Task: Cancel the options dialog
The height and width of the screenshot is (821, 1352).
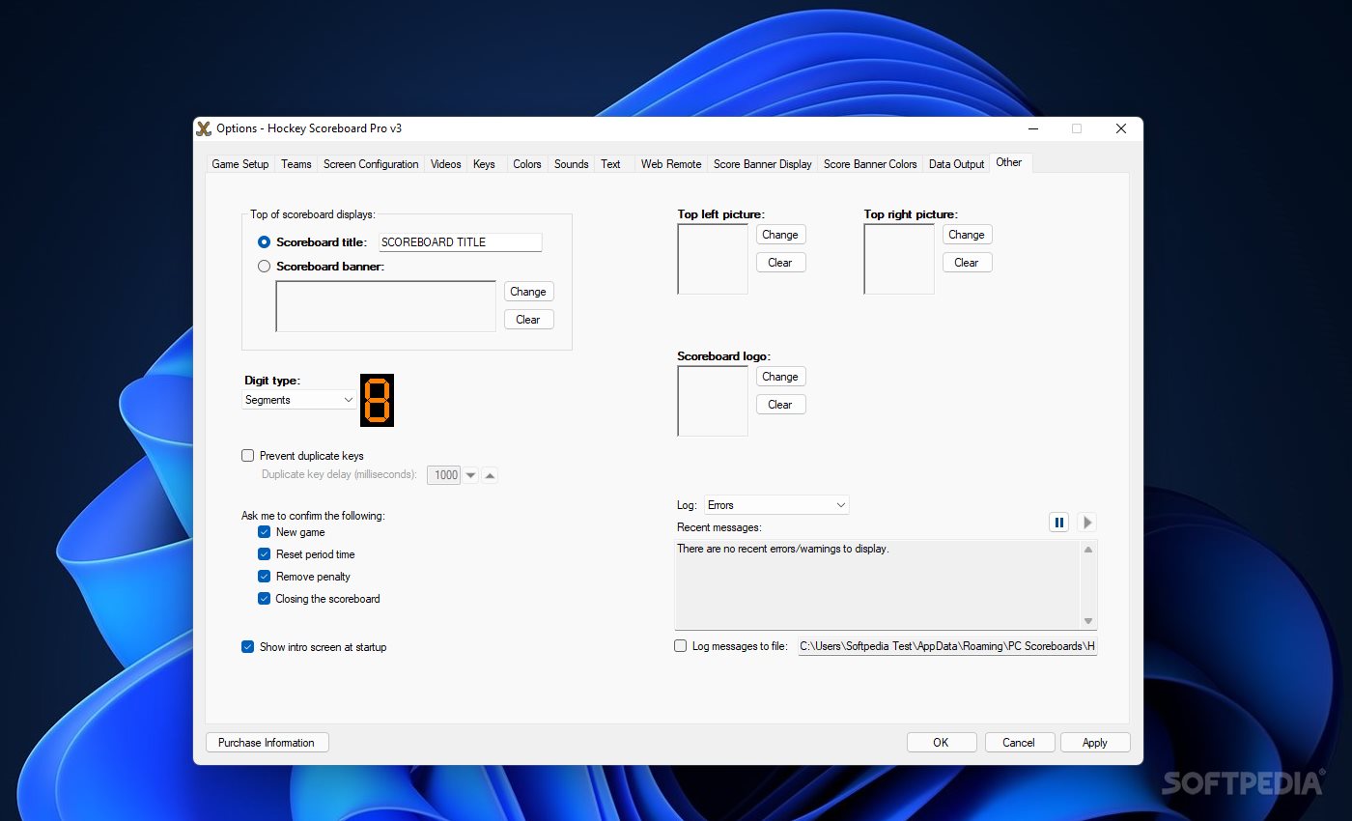Action: coord(1019,743)
